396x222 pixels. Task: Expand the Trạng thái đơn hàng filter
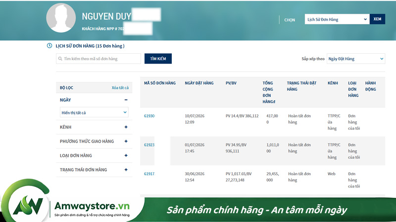(x=126, y=170)
